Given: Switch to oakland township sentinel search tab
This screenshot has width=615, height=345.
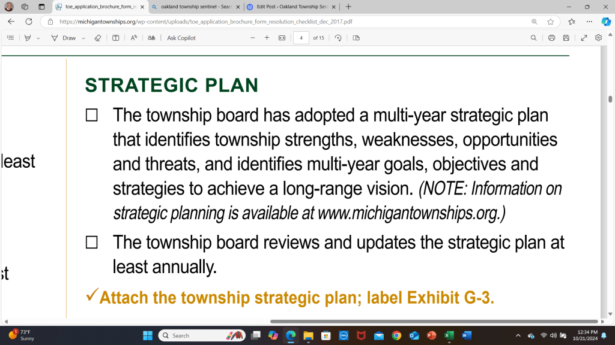Looking at the screenshot, I should click(191, 7).
